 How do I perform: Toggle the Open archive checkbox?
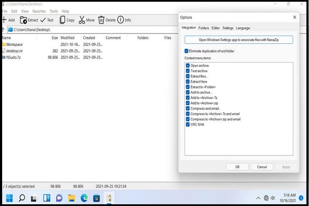(x=188, y=66)
